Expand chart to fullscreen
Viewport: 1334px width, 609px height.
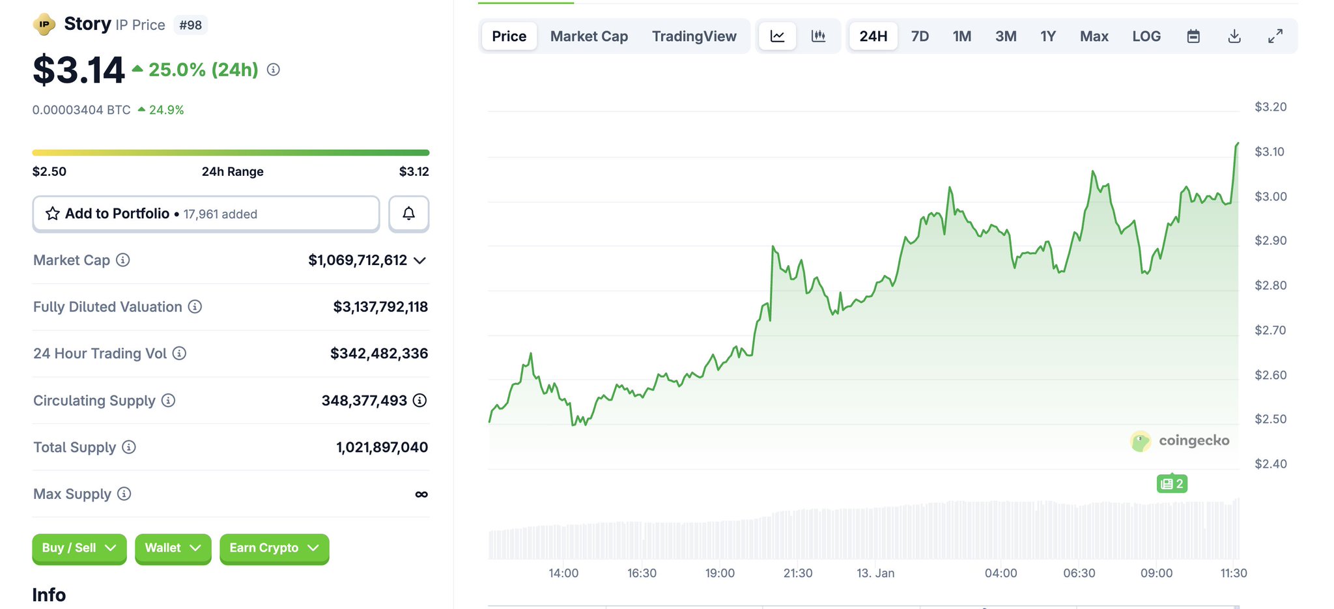1275,36
